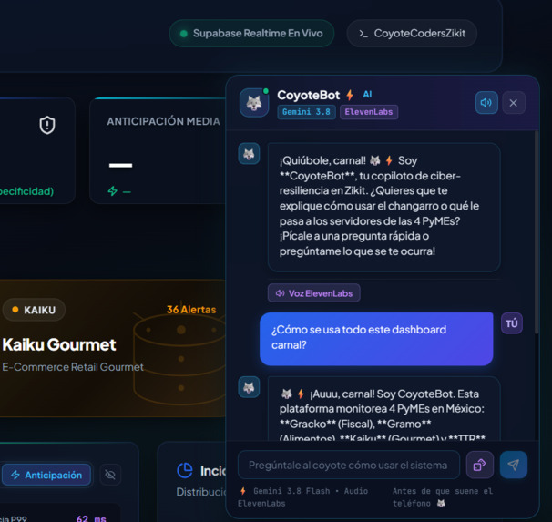Focus the Pregúntale al coyote input field

349,465
